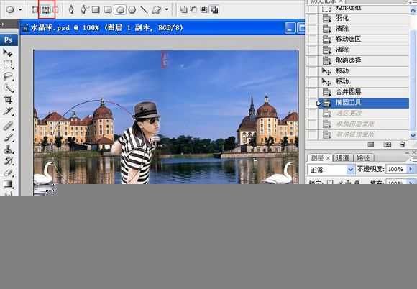Viewport: 417px width, 289px height.
Task: Open the opacity slider arrow
Action: [411, 169]
